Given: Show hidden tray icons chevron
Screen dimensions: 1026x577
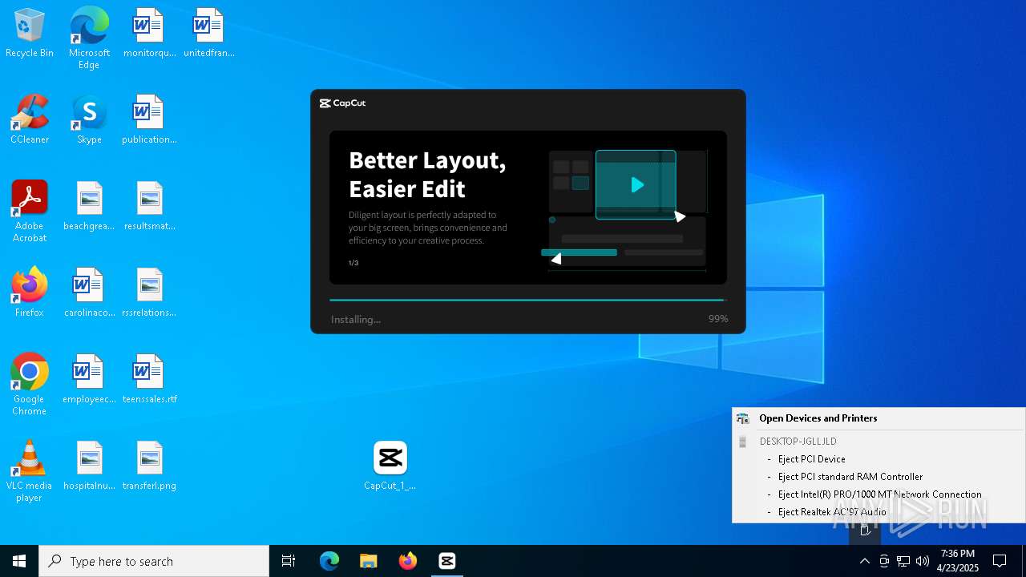Looking at the screenshot, I should [865, 561].
